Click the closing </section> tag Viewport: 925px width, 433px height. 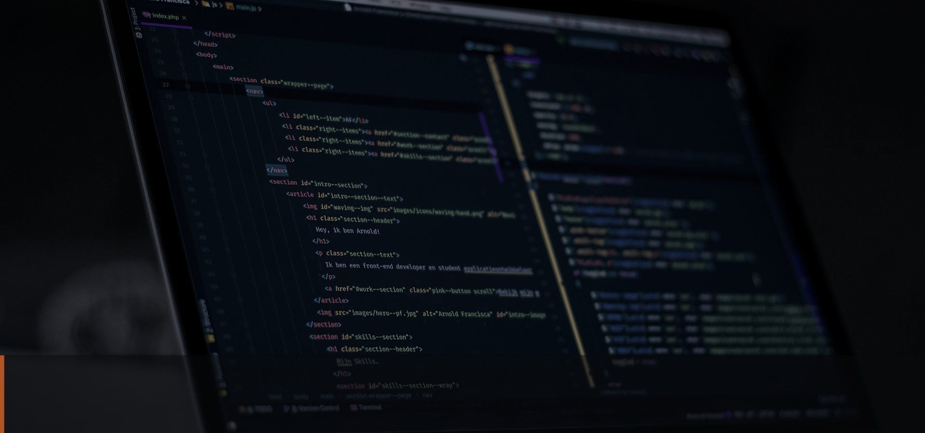point(324,324)
